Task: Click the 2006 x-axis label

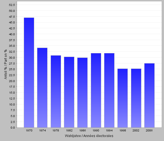Action: click(149, 131)
